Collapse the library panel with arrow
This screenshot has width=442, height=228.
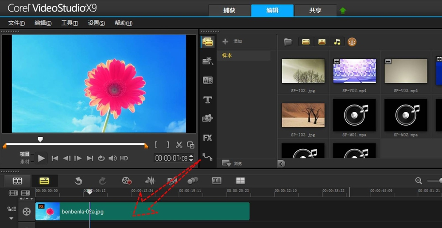pos(281,163)
